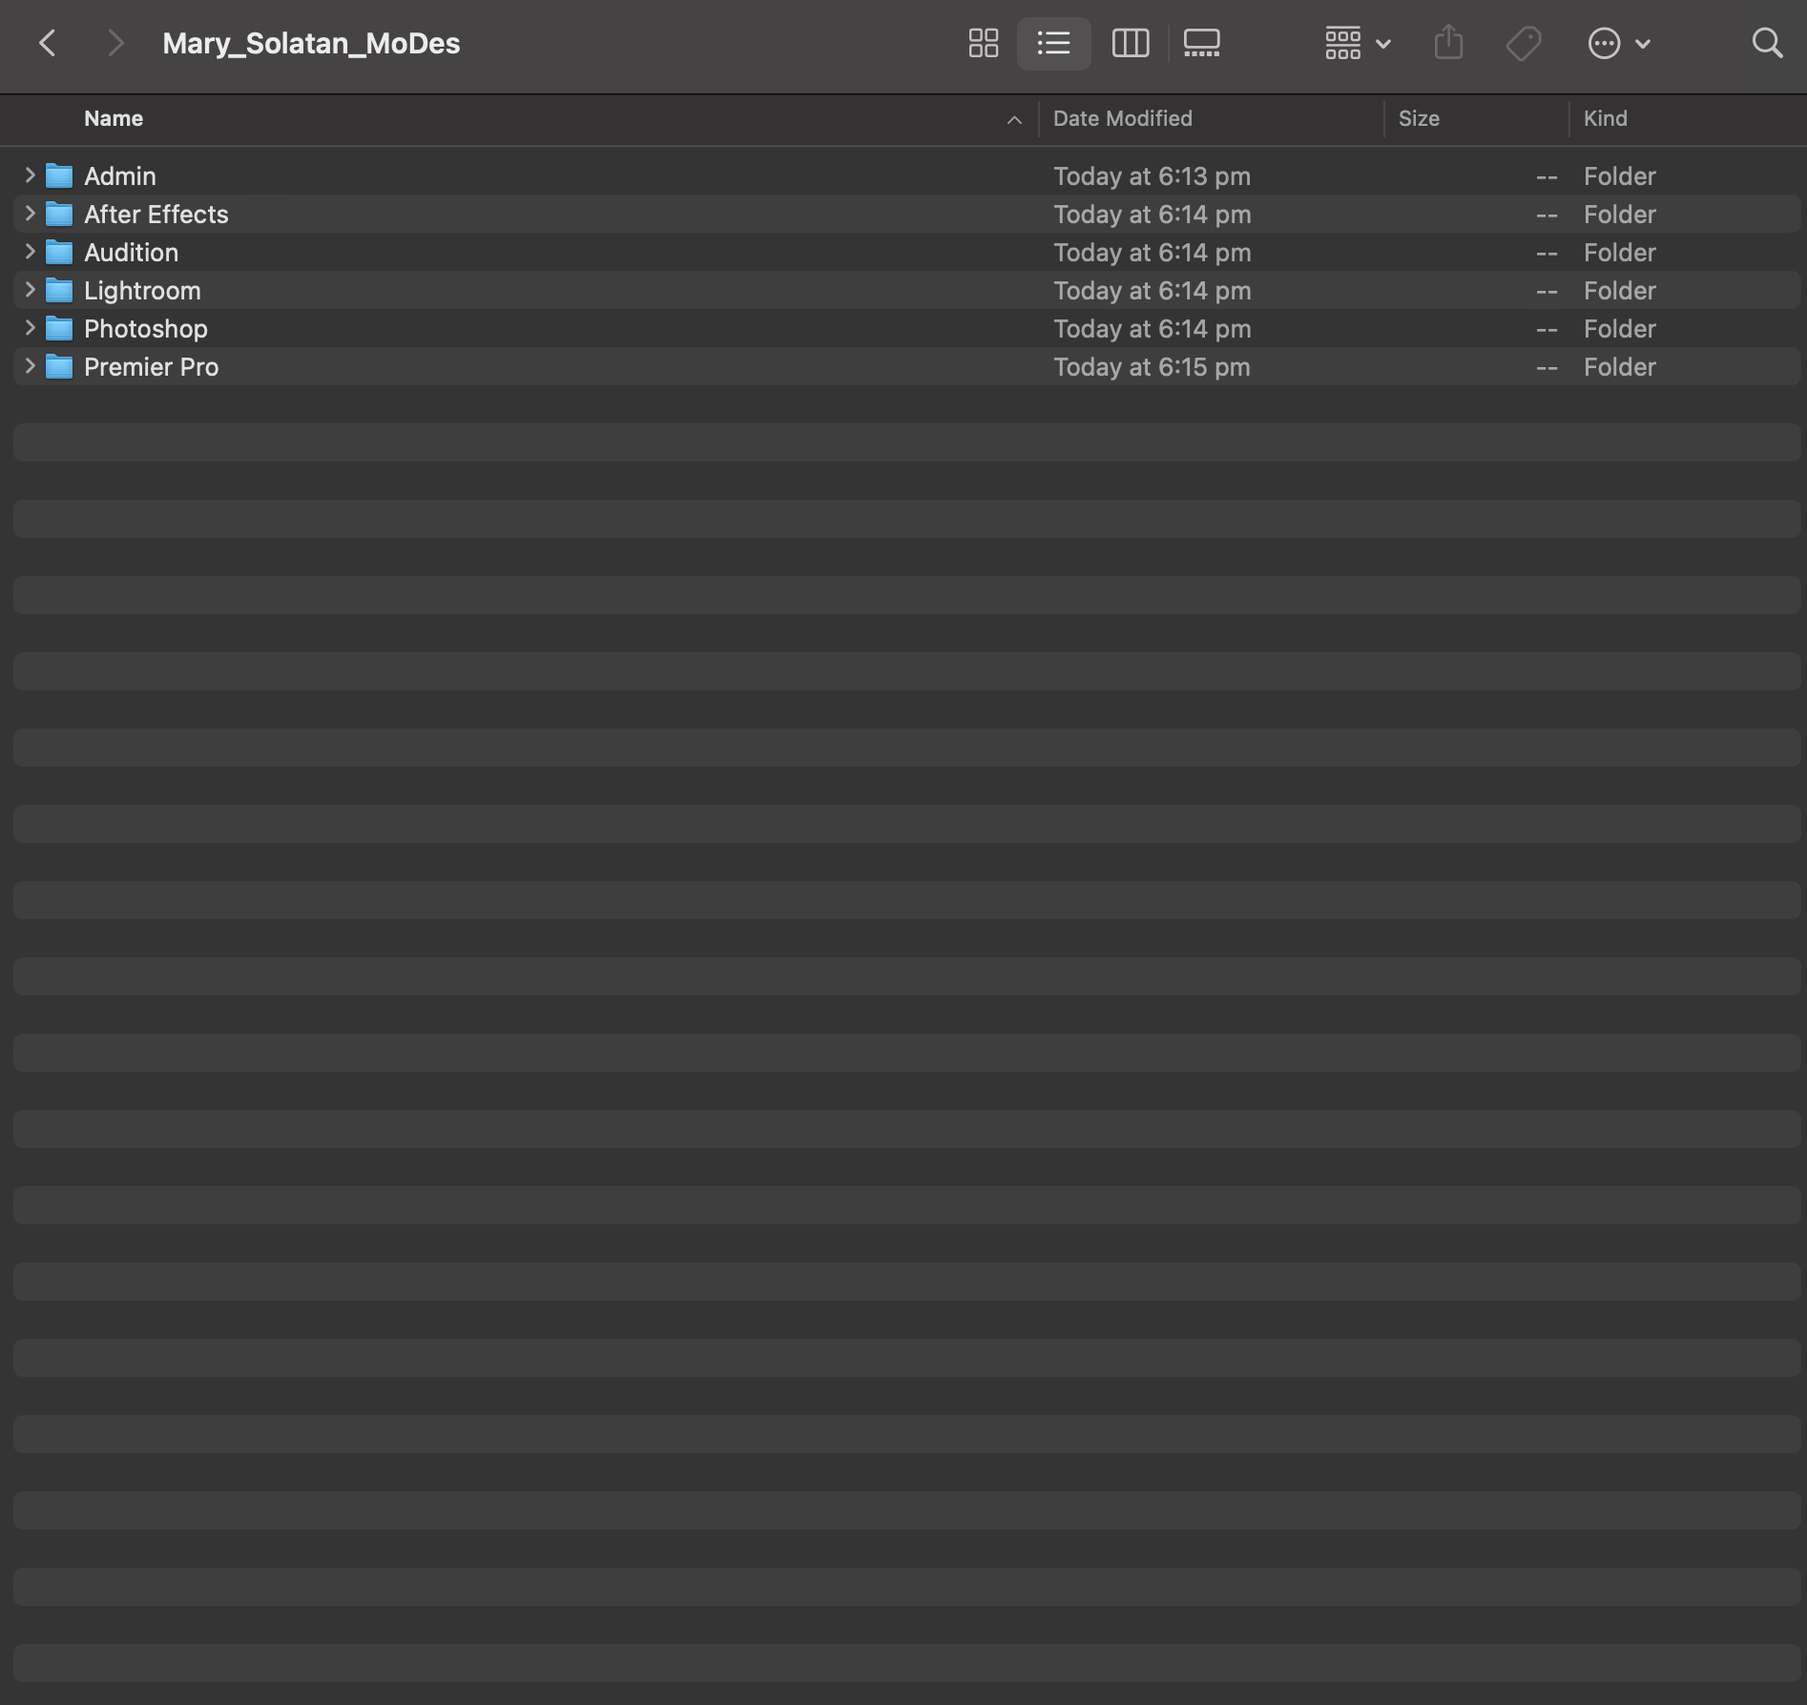Select the After Effects folder icon
The height and width of the screenshot is (1705, 1807).
click(59, 214)
